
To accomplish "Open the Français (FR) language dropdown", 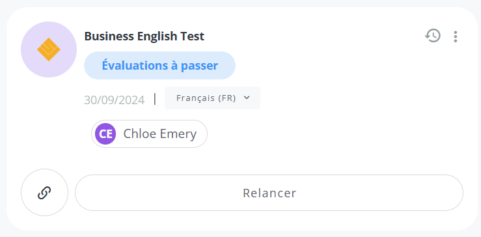I will pos(213,98).
